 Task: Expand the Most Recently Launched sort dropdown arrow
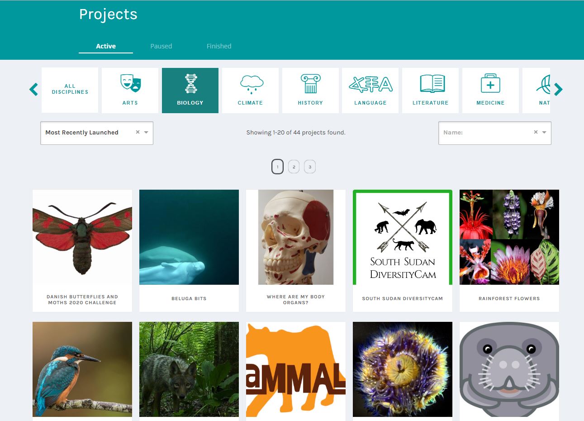pyautogui.click(x=146, y=133)
